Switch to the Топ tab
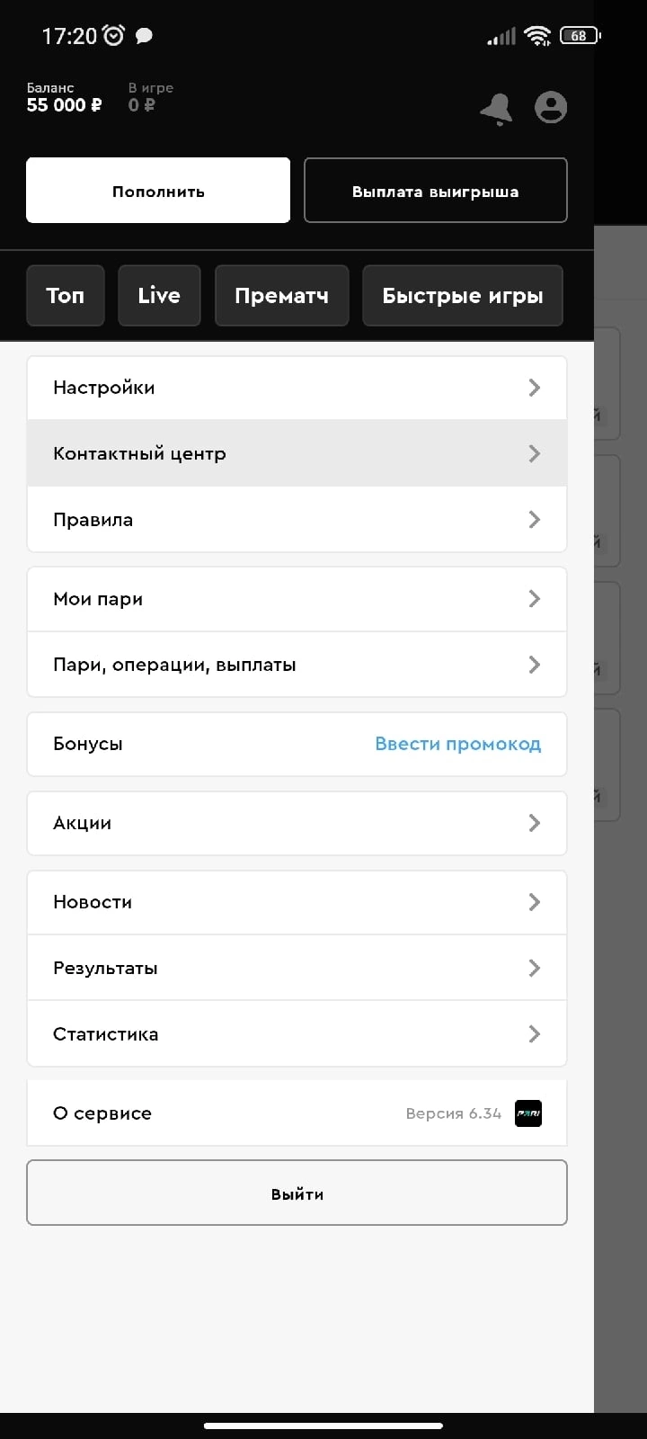This screenshot has width=647, height=1439. click(x=66, y=296)
